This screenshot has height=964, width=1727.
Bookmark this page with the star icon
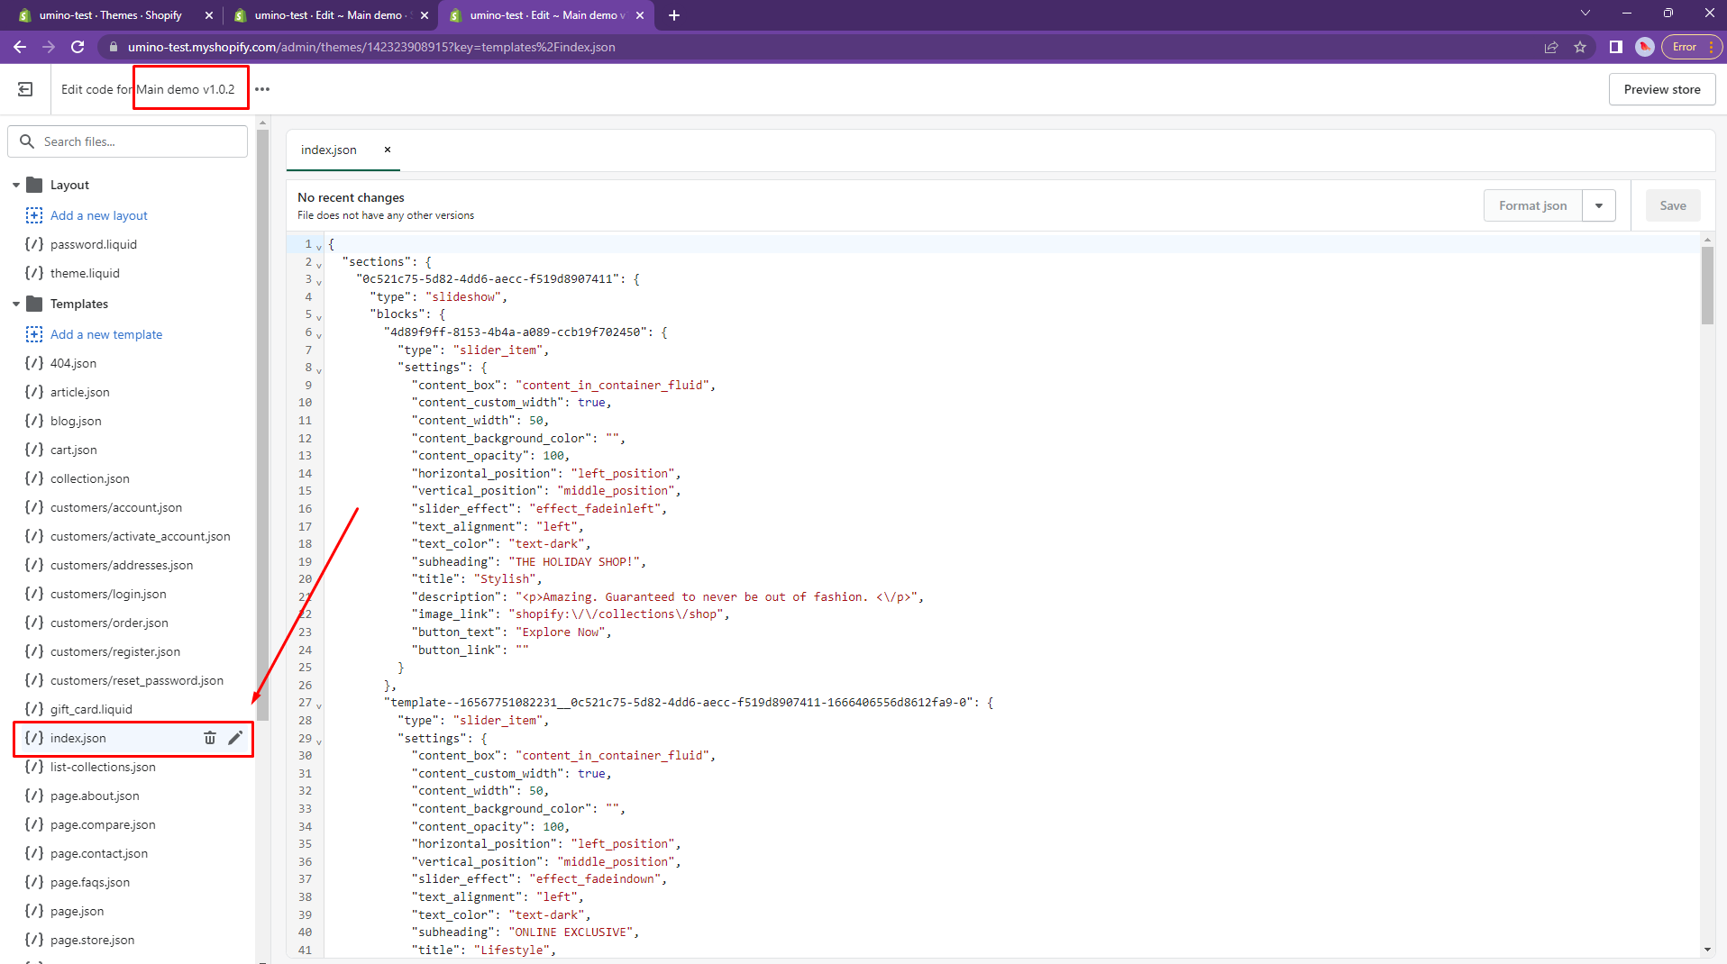(x=1580, y=47)
